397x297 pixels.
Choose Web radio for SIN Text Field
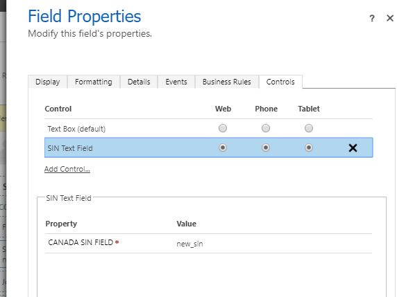(223, 147)
